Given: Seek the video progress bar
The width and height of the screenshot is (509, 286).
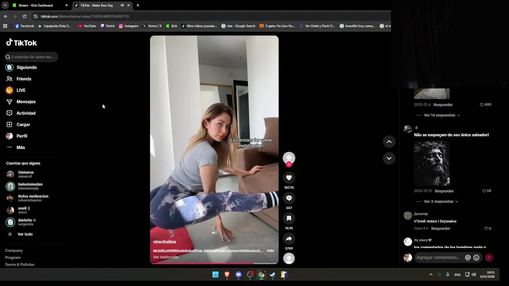Looking at the screenshot, I should [x=214, y=263].
